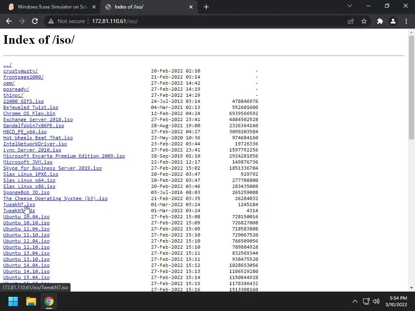Download Lync Server 2010.iso
415x311 pixels.
pyautogui.click(x=32, y=150)
